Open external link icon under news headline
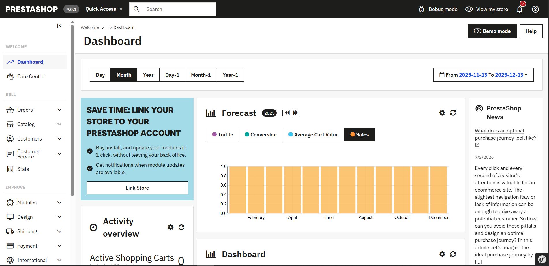The image size is (549, 266). coord(477,145)
